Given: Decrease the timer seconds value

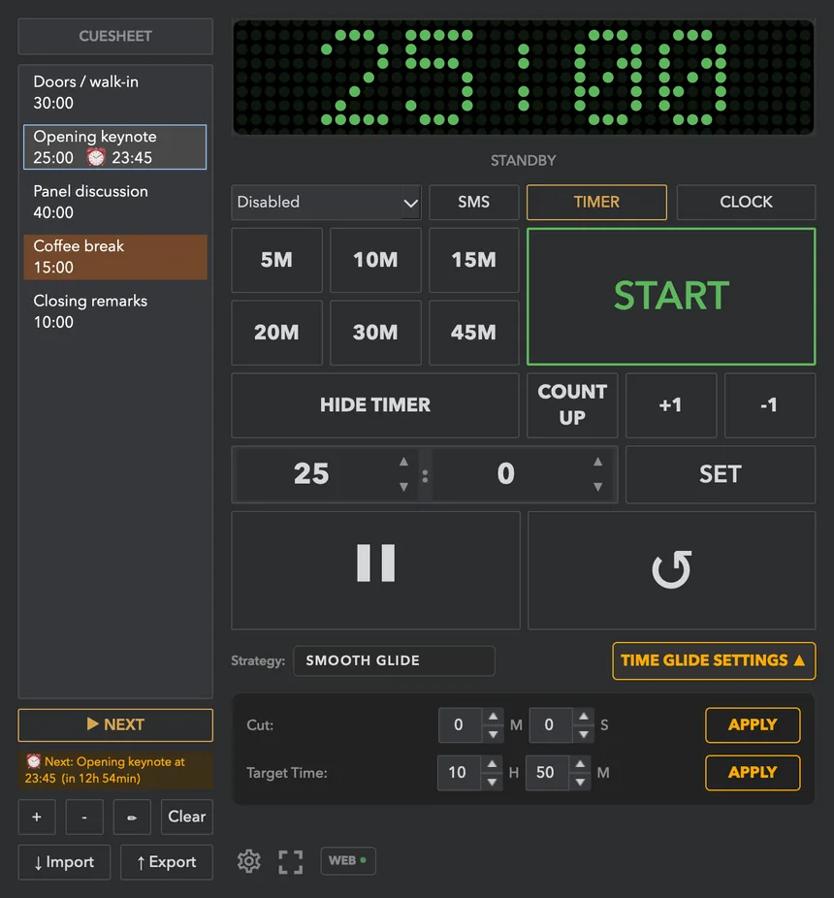Looking at the screenshot, I should (598, 487).
